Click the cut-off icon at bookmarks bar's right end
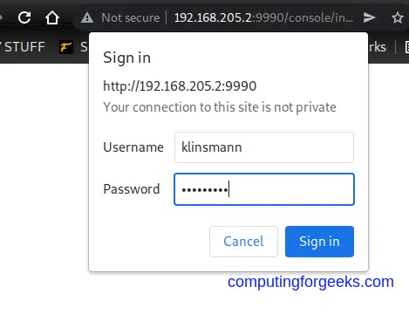This screenshot has height=314, width=409. coord(407,47)
